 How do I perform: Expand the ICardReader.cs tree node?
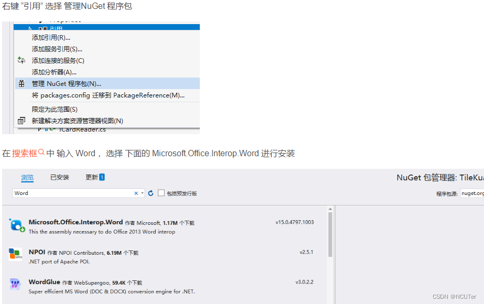tap(39, 129)
